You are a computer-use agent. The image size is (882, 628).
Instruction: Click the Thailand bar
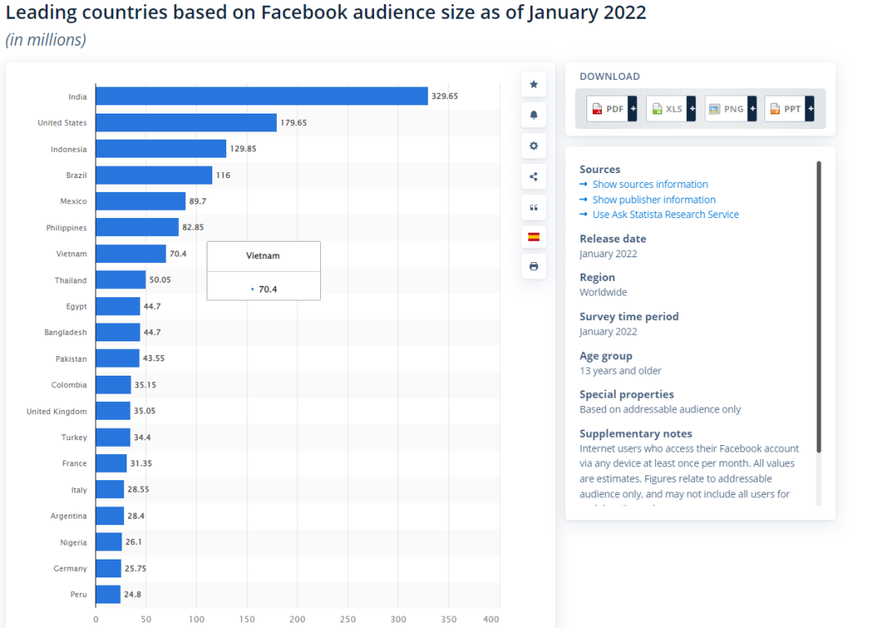point(121,279)
